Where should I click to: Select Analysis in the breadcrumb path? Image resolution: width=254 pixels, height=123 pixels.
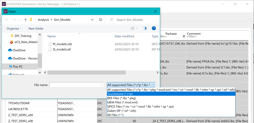[x=43, y=20]
